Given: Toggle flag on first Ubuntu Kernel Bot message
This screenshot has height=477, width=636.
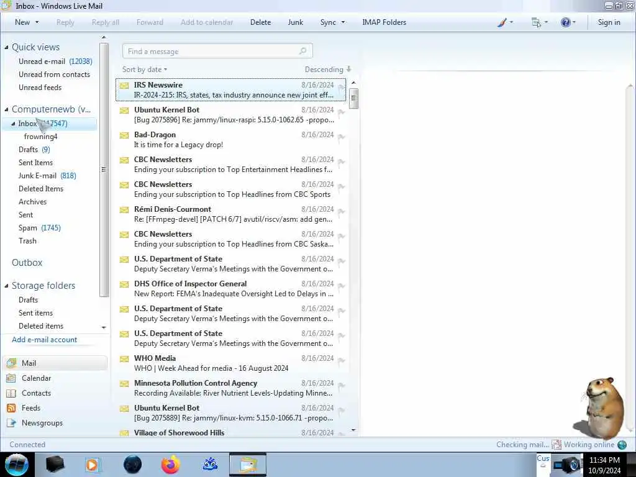Looking at the screenshot, I should [341, 112].
